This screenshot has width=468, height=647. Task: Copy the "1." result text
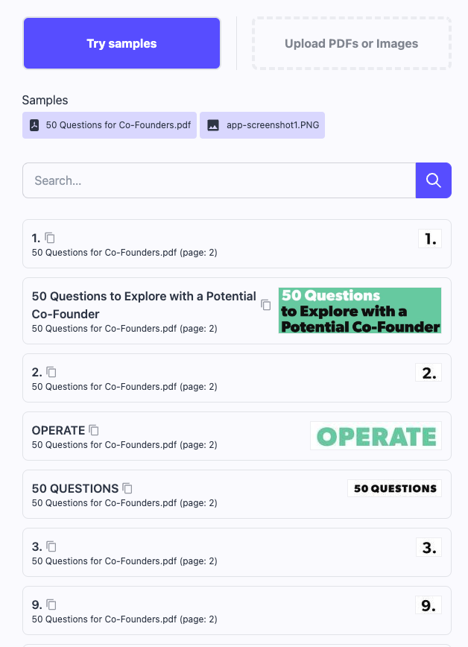pyautogui.click(x=50, y=238)
